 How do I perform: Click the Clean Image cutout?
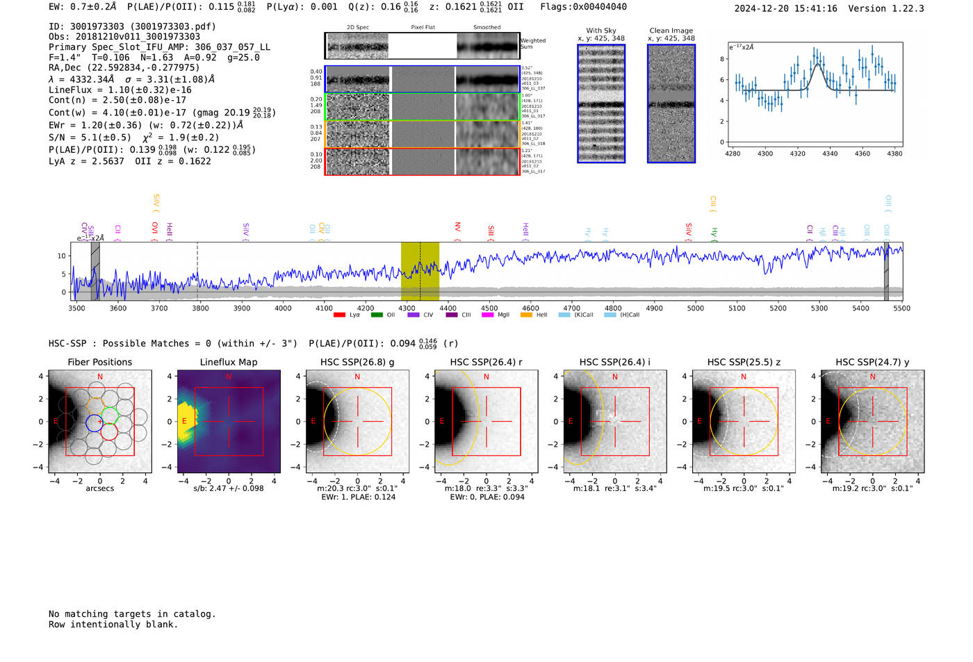(x=671, y=104)
